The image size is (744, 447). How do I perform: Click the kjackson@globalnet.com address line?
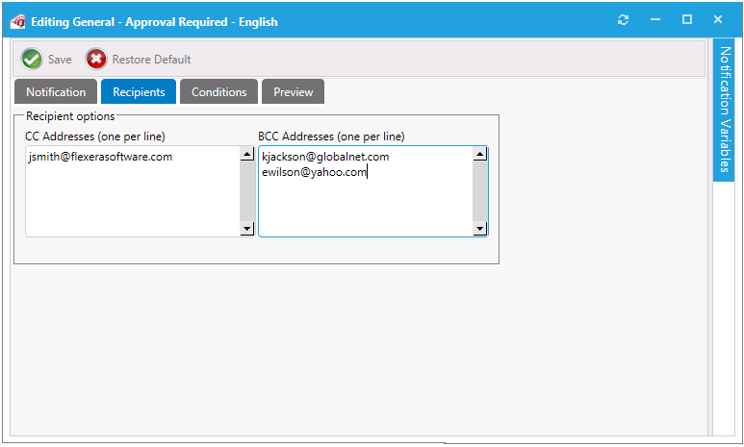pos(325,157)
